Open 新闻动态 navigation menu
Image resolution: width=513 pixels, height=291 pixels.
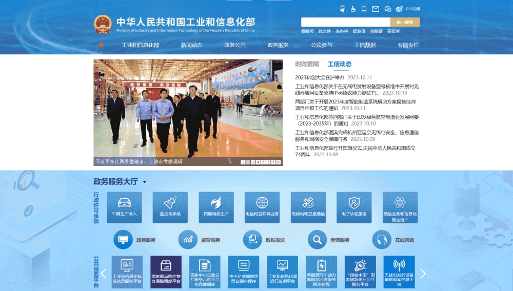coord(191,45)
